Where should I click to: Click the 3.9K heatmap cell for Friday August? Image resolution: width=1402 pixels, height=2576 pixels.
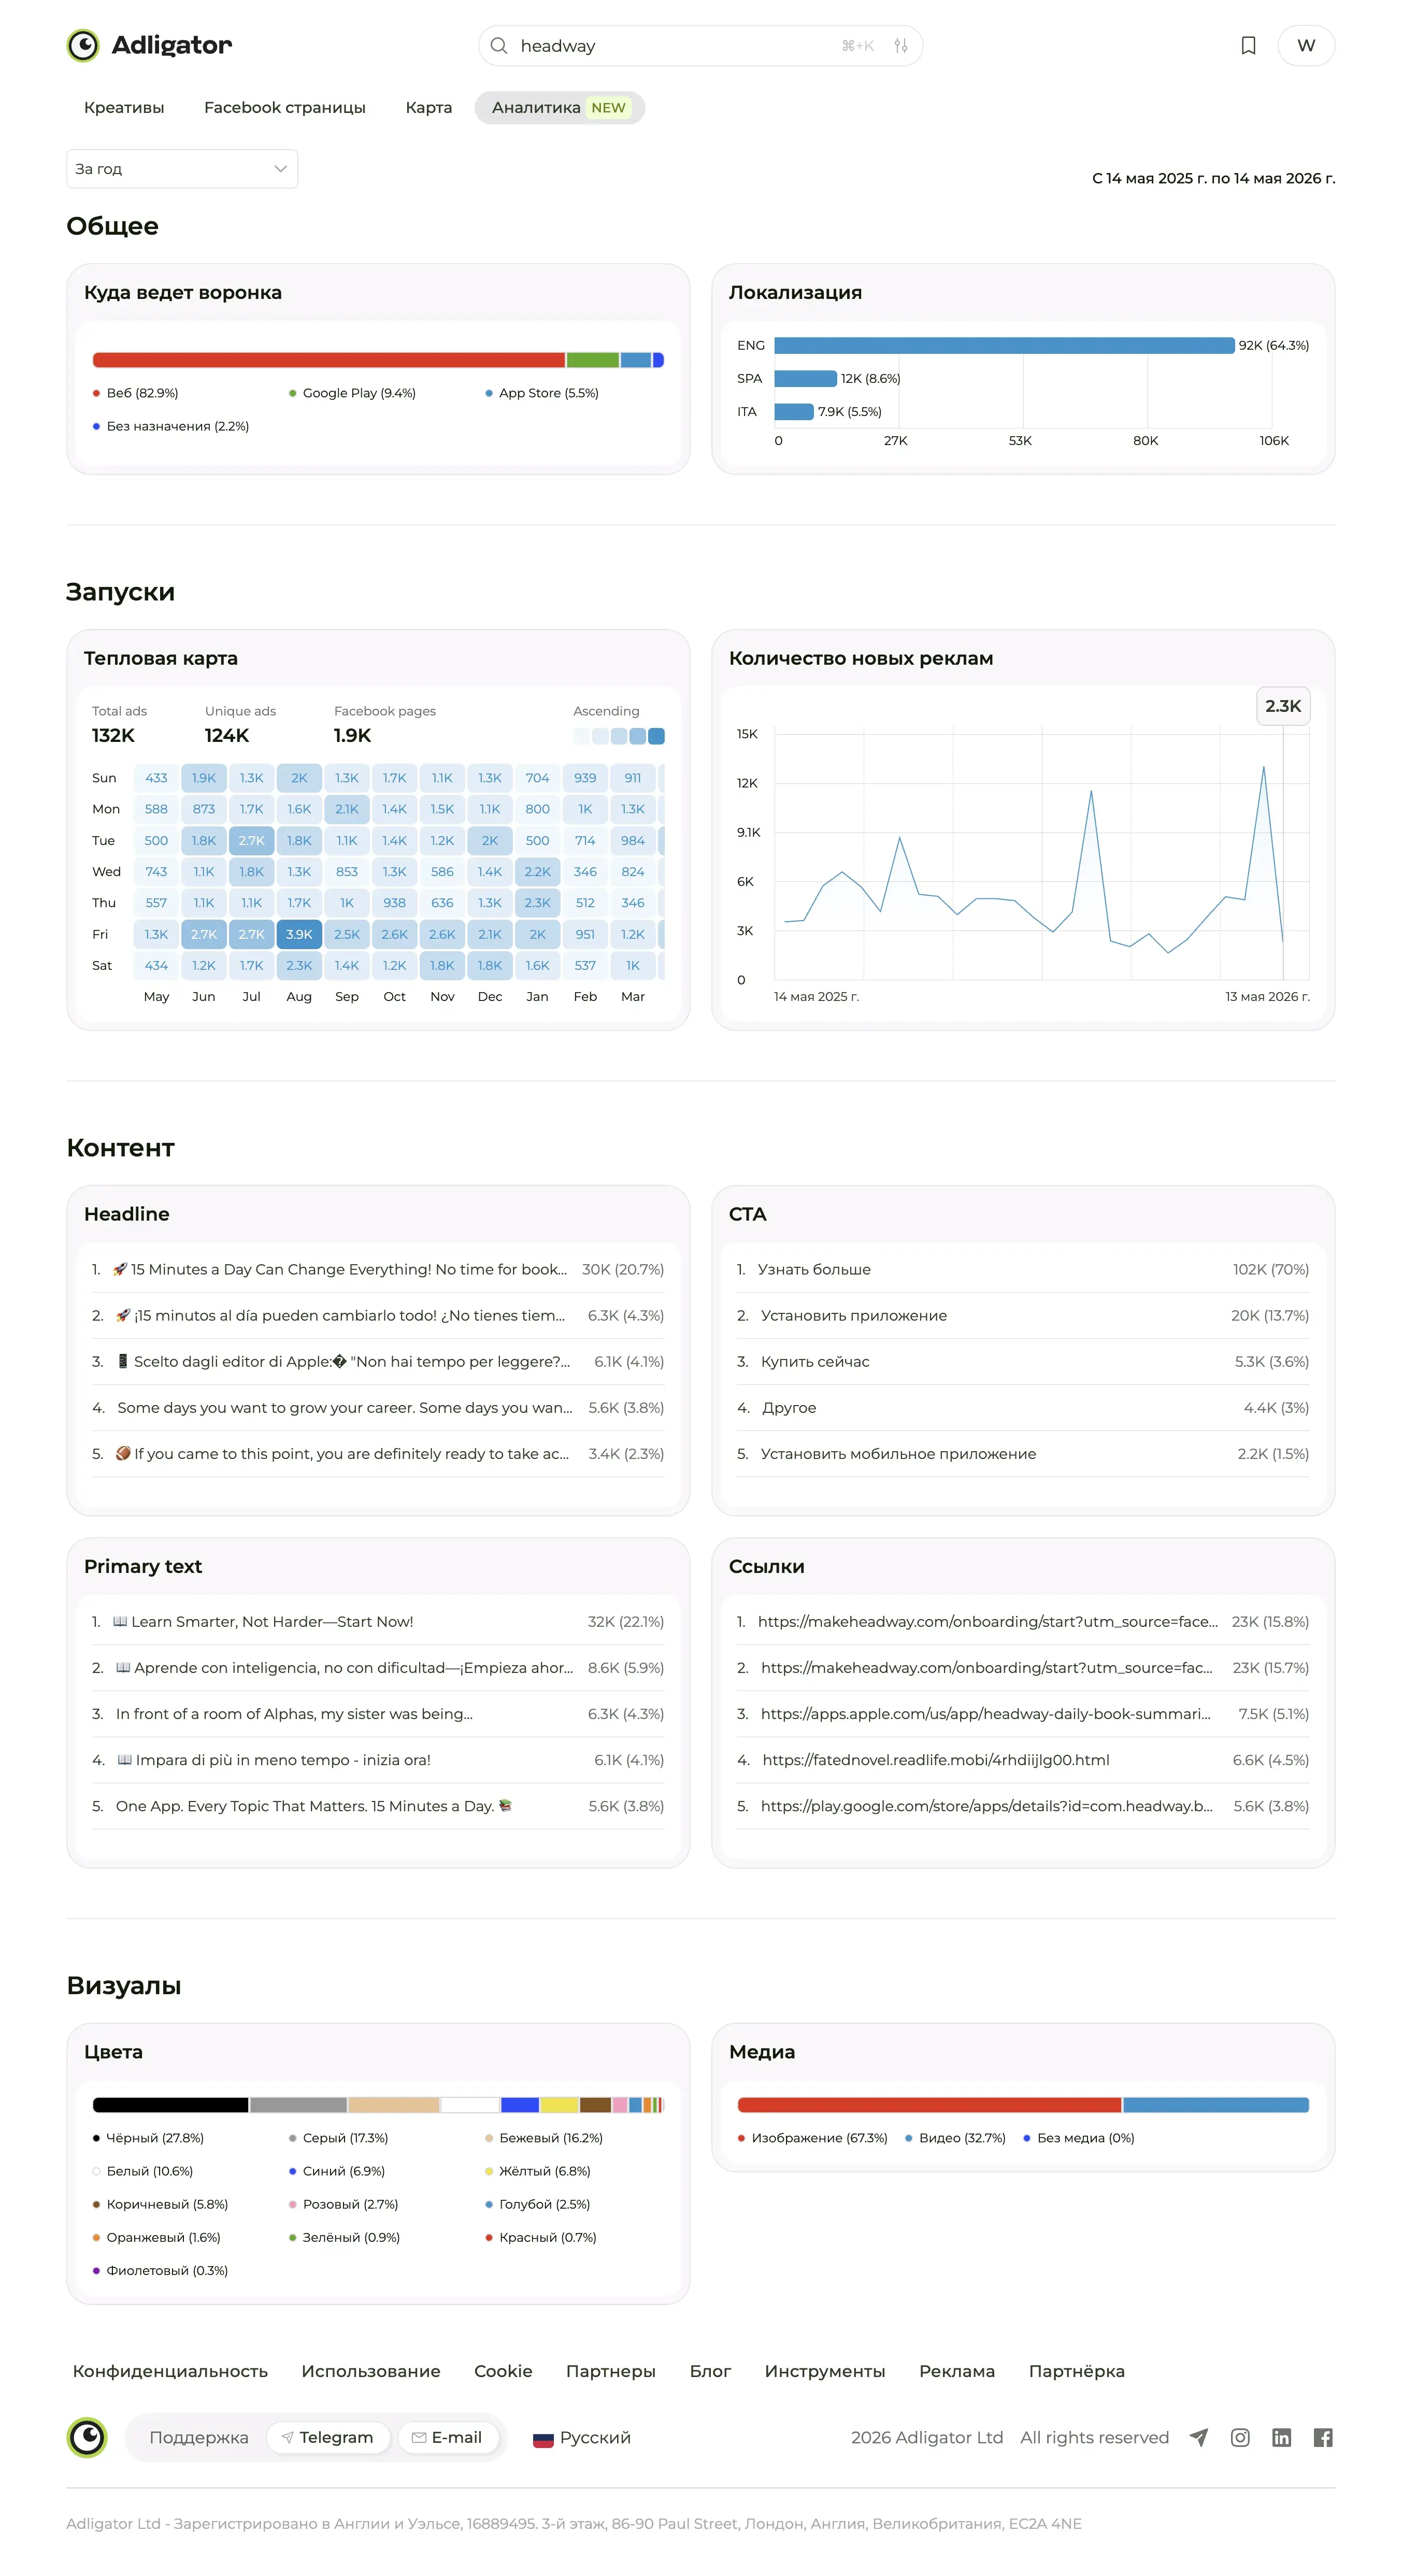pos(299,934)
